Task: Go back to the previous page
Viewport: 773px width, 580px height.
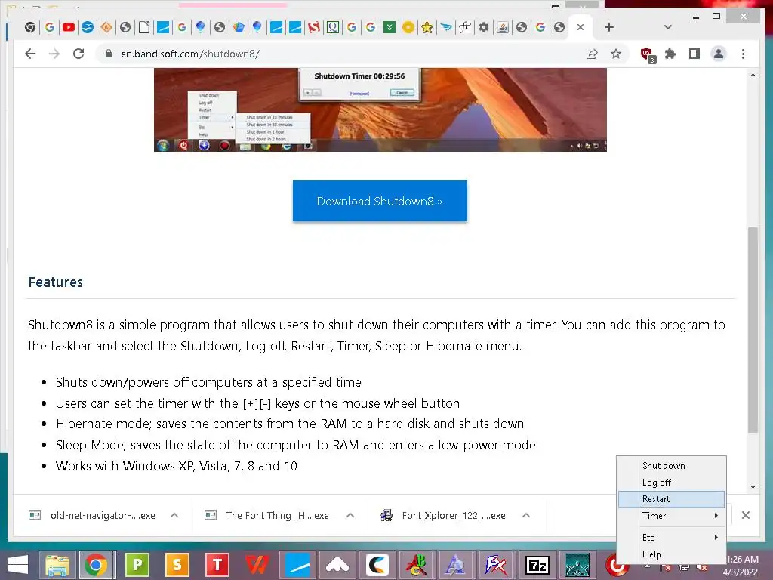Action: click(30, 54)
